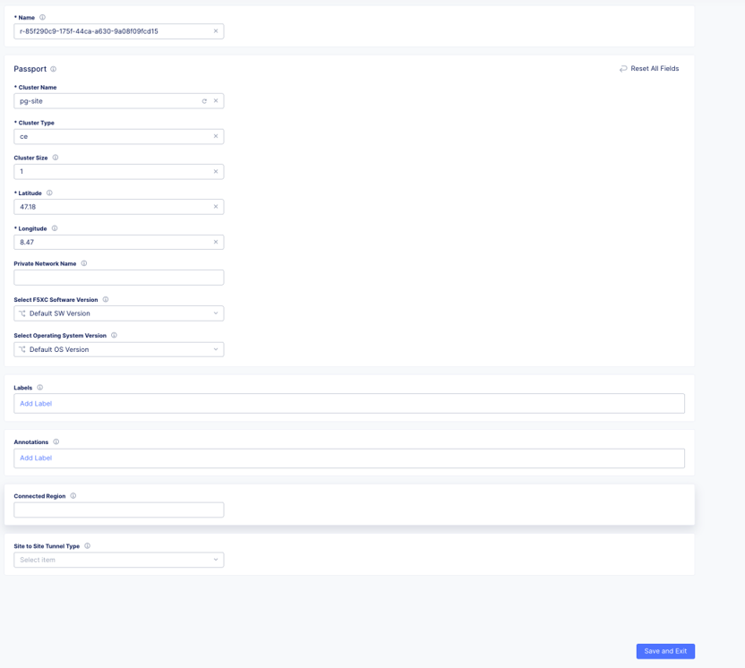Image resolution: width=745 pixels, height=668 pixels.
Task: Clear the Latitude field value
Action: click(x=216, y=207)
